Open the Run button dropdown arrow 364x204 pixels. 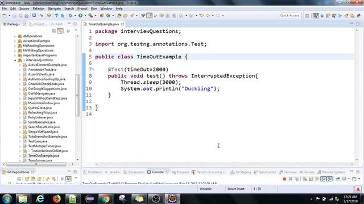[x=85, y=15]
